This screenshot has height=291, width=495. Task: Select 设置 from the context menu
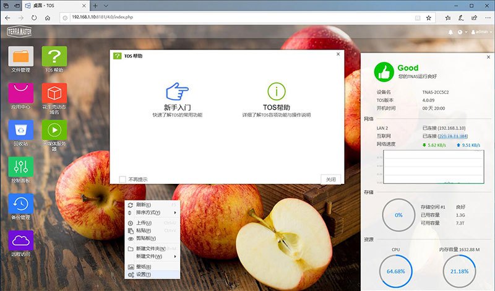142,274
